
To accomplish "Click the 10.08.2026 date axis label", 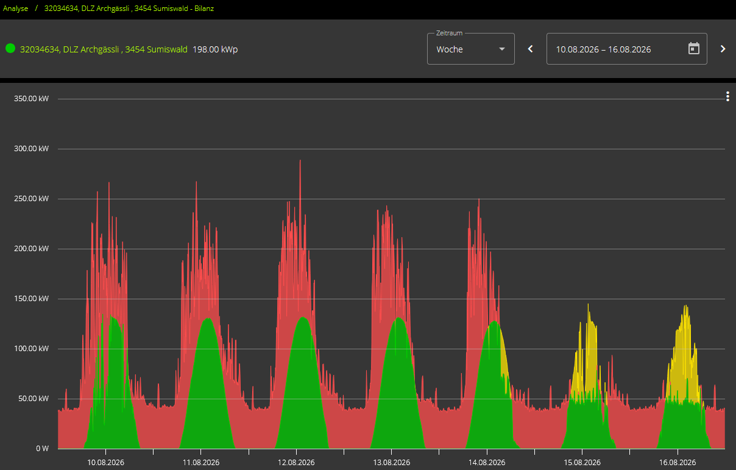I will coord(105,462).
